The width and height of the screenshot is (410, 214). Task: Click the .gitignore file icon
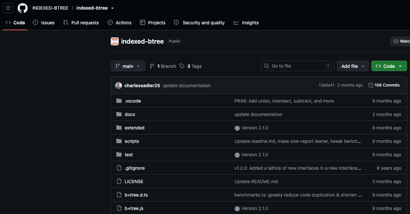point(119,168)
